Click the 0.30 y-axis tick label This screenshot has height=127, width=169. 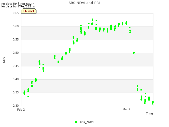point(16,106)
